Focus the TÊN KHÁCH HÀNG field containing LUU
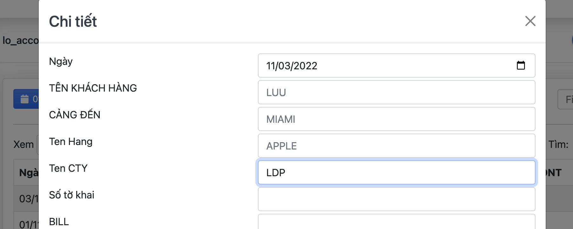Screen dimensions: 573x229 pyautogui.click(x=396, y=92)
